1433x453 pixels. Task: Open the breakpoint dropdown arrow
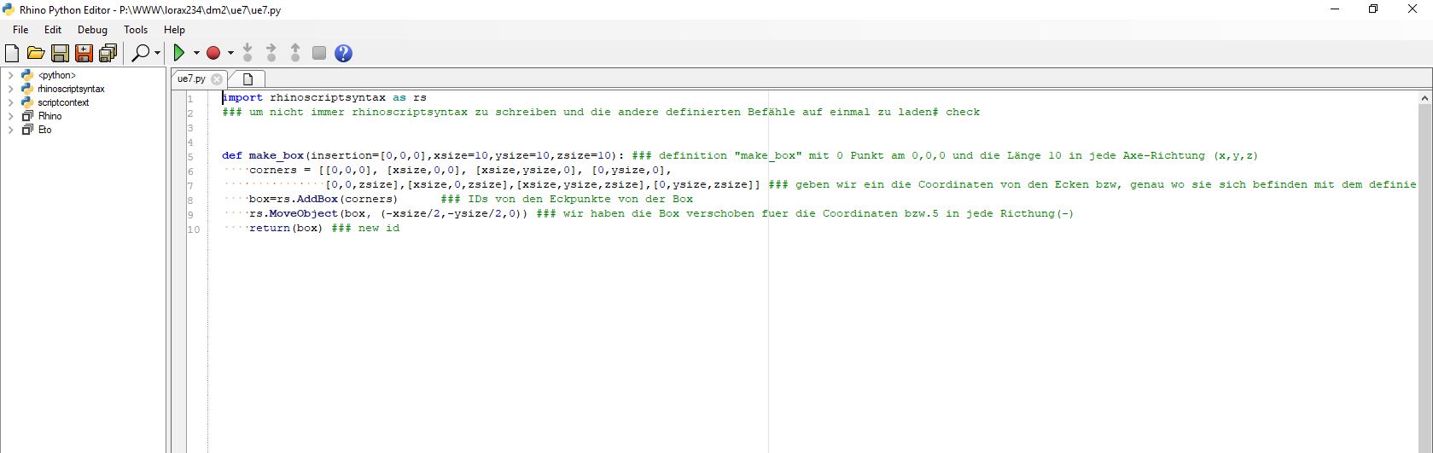click(x=230, y=54)
